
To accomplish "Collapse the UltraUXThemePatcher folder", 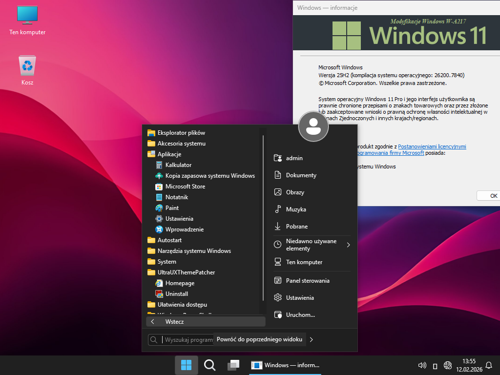I will coord(186,272).
